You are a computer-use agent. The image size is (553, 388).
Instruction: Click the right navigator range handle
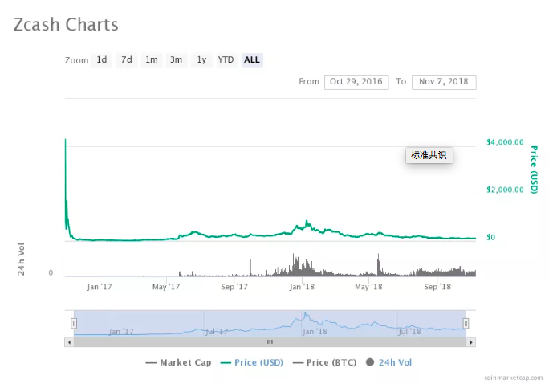[x=466, y=323]
